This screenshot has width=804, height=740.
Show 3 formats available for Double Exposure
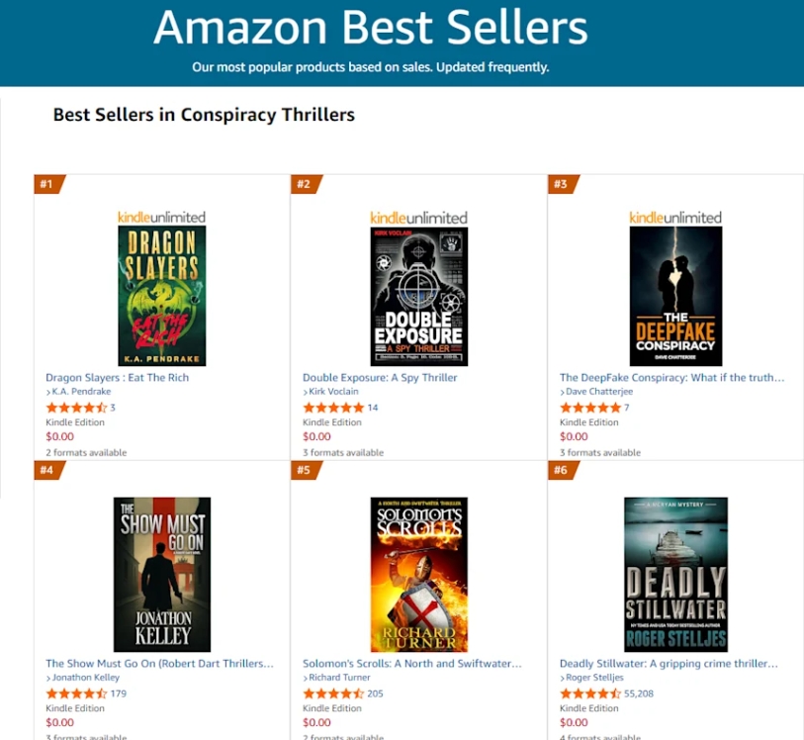point(343,452)
